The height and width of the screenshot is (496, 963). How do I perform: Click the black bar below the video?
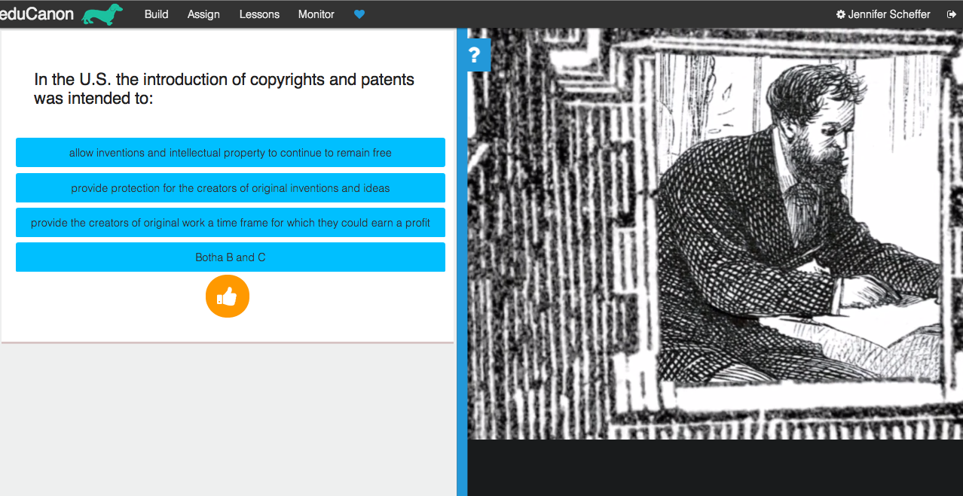(x=714, y=467)
